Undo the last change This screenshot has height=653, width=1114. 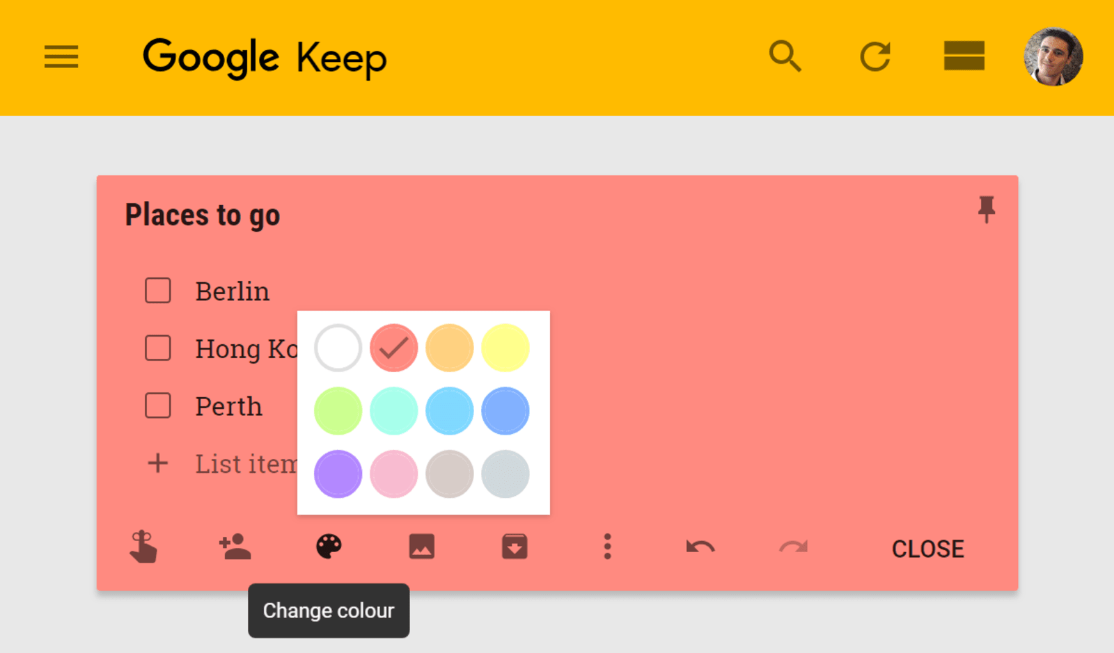tap(700, 547)
